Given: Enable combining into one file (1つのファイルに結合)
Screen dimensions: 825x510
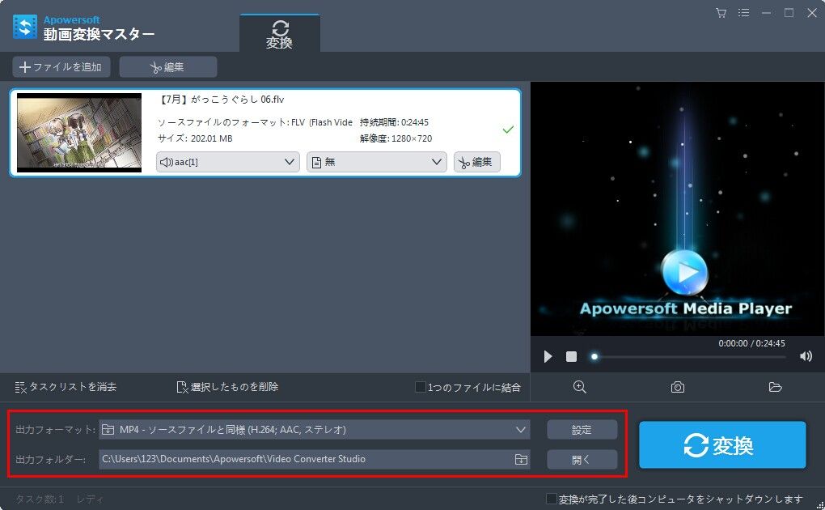Looking at the screenshot, I should (x=421, y=387).
